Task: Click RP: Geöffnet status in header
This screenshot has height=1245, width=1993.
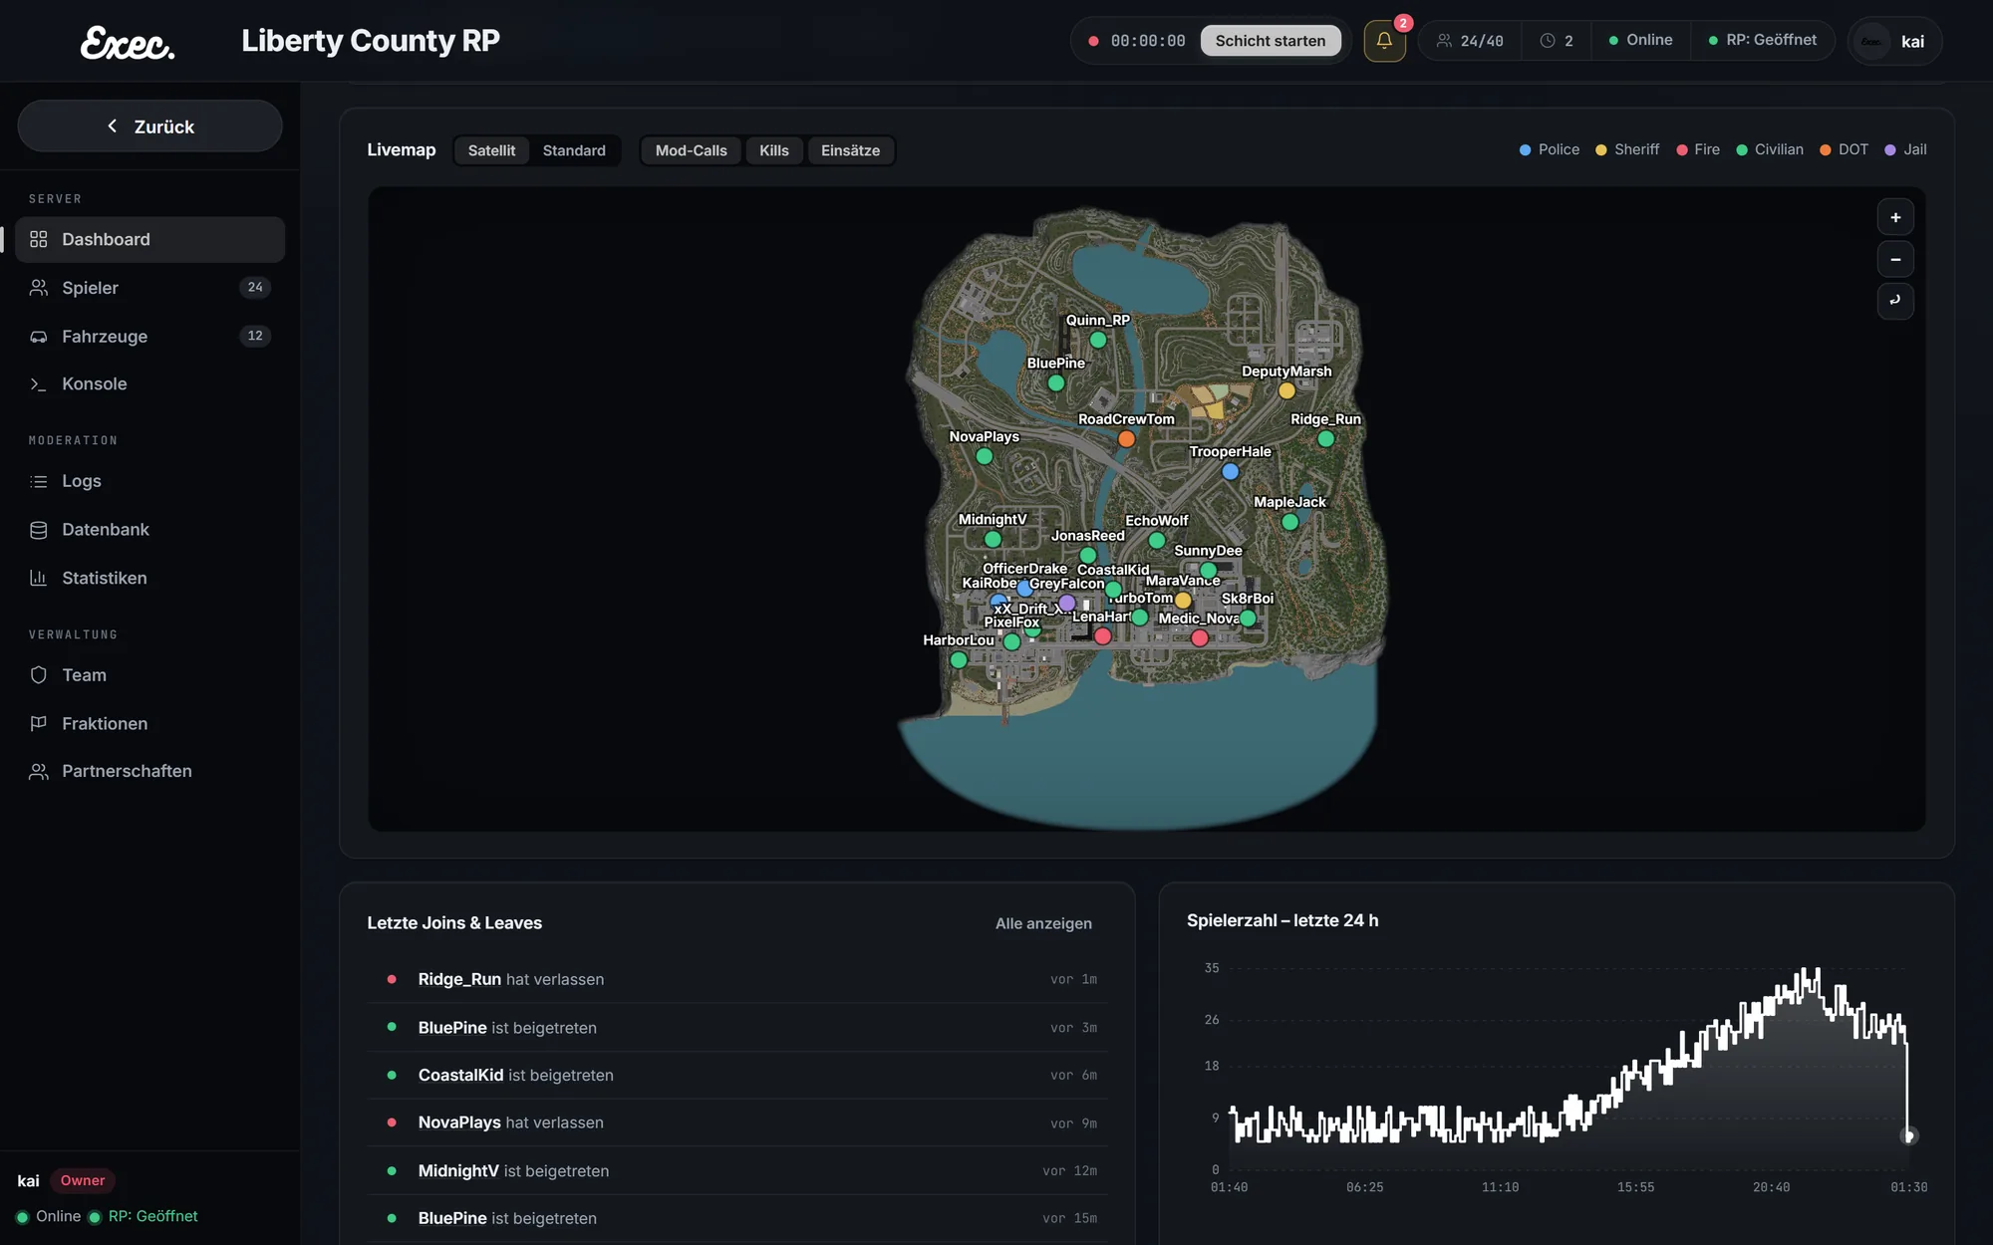Action: pyautogui.click(x=1763, y=40)
